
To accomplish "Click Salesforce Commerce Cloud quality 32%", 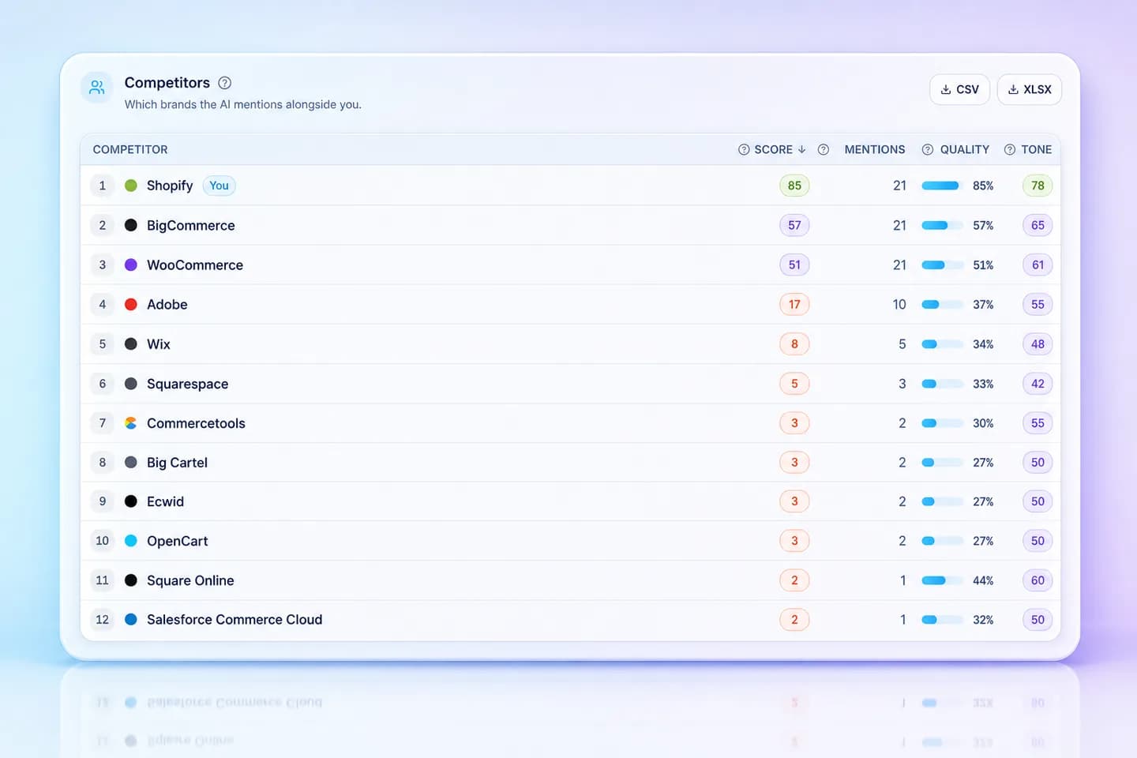I will point(983,620).
